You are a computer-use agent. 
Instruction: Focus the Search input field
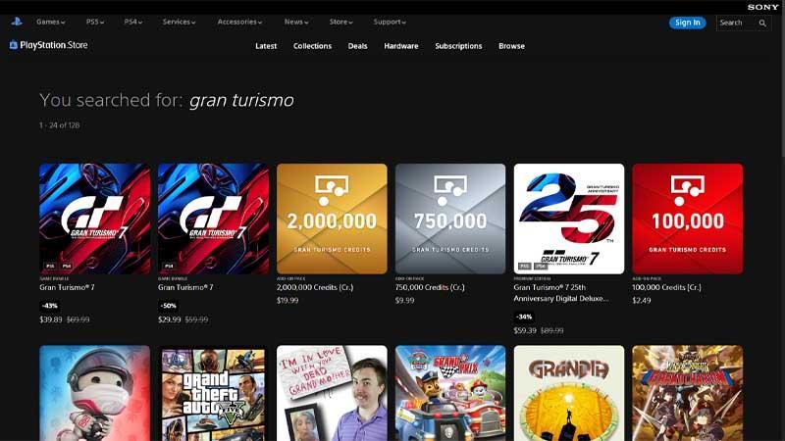click(737, 23)
